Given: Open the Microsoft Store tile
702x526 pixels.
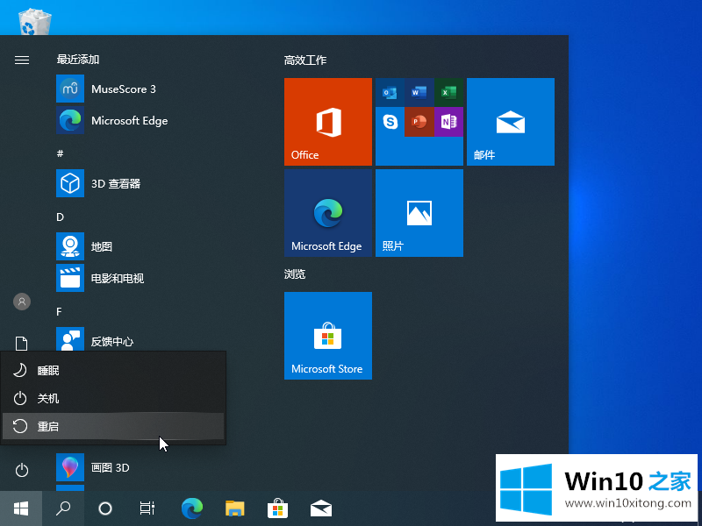Looking at the screenshot, I should (x=328, y=336).
